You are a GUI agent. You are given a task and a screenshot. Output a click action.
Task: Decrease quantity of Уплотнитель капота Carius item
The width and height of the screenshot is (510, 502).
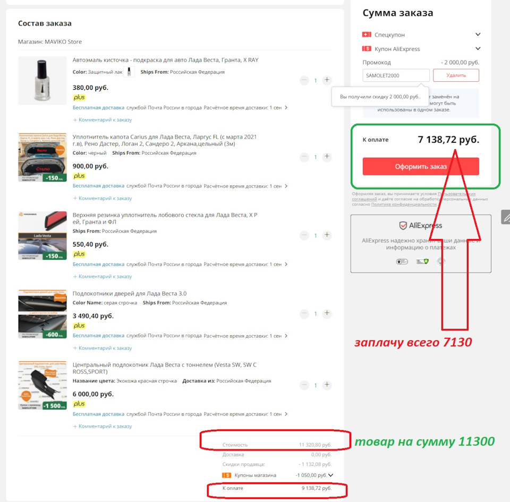pos(304,157)
